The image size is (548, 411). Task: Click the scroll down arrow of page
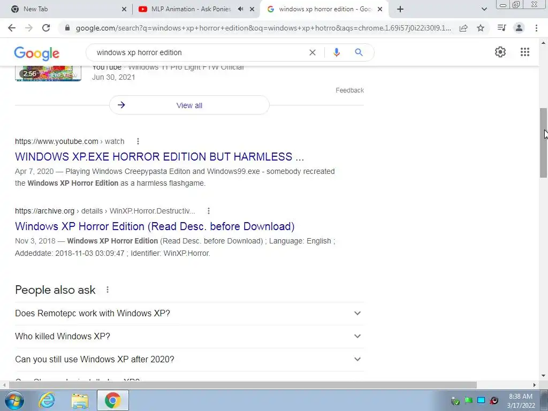click(x=543, y=376)
